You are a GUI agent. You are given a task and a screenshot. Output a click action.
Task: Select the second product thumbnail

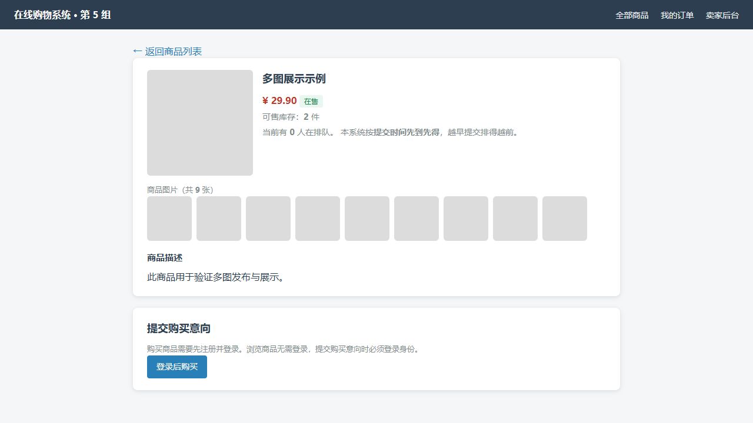pyautogui.click(x=219, y=219)
